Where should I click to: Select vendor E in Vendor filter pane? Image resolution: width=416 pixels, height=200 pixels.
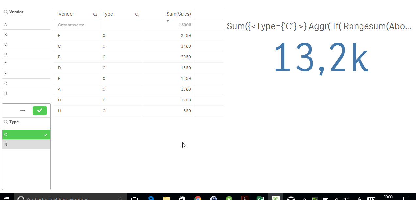click(x=26, y=64)
